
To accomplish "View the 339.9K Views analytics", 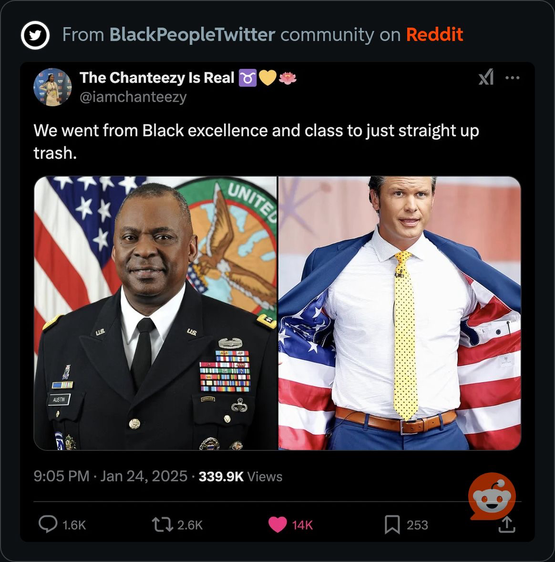I will point(241,477).
